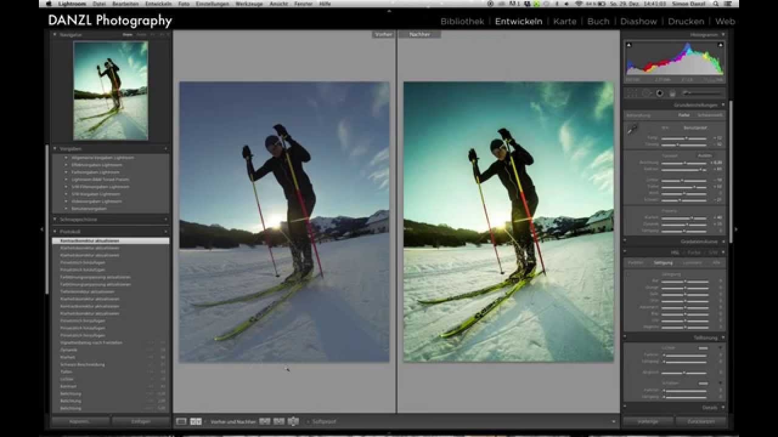This screenshot has height=437, width=778.
Task: Hide left panel with edge arrow
Action: click(x=41, y=229)
